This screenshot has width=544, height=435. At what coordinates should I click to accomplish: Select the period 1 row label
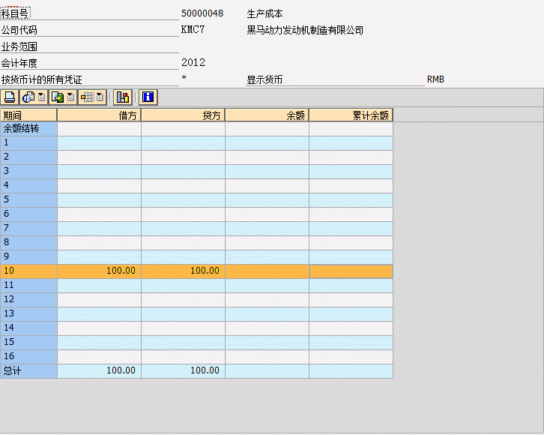coord(28,143)
